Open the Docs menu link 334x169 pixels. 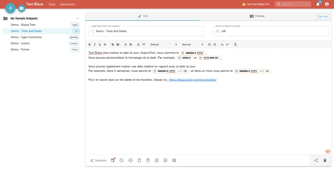(x=52, y=4)
